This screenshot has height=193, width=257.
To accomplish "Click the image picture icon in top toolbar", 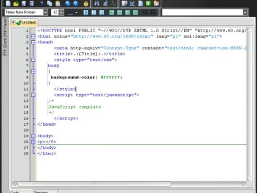I will tap(124, 3).
